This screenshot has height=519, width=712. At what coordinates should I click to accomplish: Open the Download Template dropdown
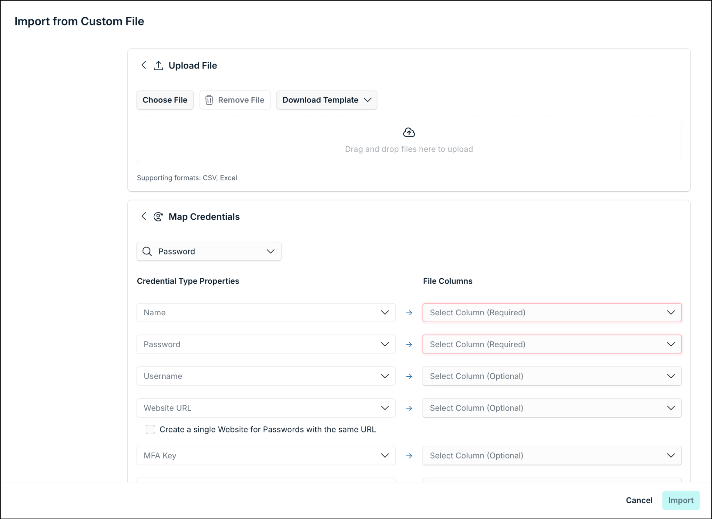coord(326,100)
